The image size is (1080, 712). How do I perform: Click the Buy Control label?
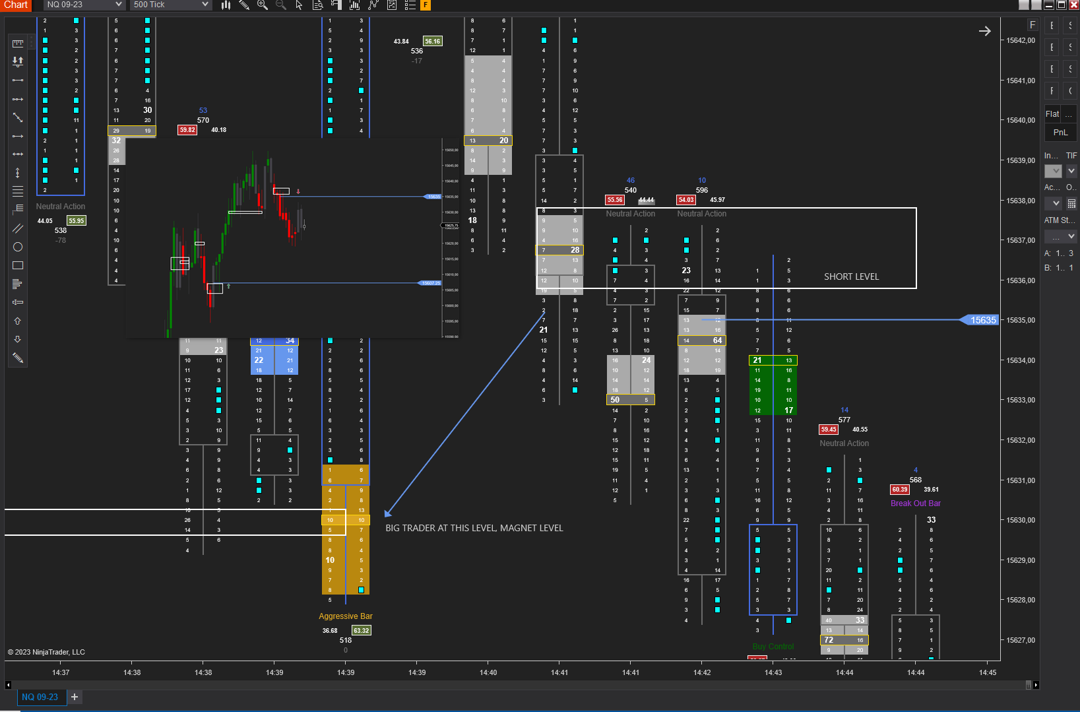[773, 647]
